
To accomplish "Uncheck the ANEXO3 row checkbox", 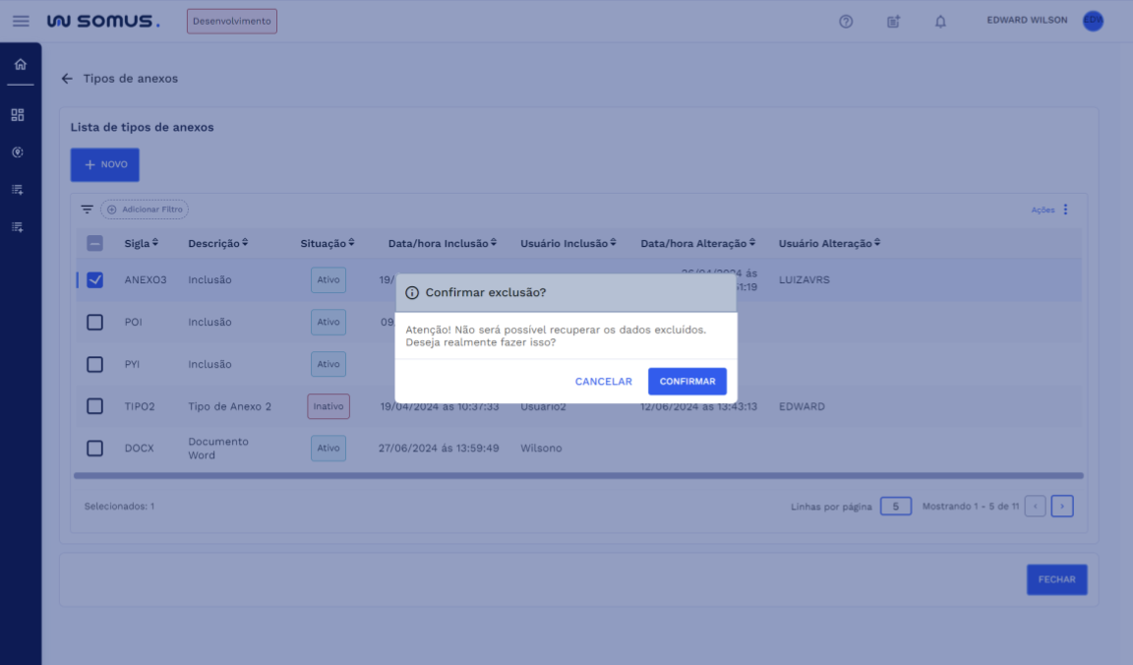I will tap(95, 280).
